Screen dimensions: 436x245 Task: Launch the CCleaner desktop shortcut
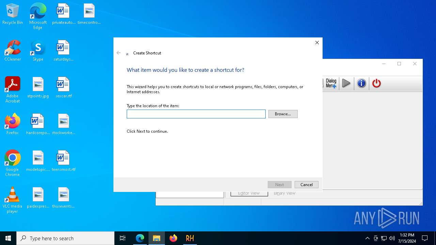(13, 51)
